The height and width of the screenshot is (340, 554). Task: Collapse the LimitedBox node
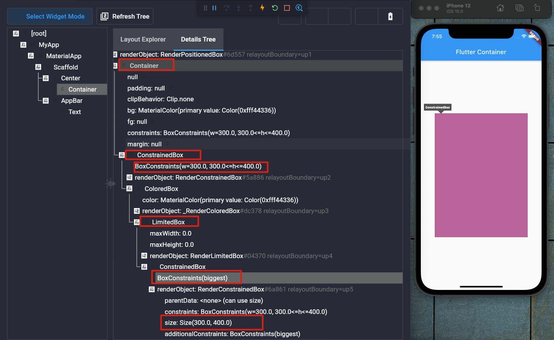(x=136, y=222)
